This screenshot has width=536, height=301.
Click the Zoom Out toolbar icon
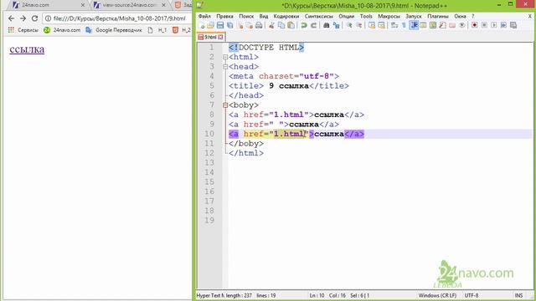(x=358, y=25)
